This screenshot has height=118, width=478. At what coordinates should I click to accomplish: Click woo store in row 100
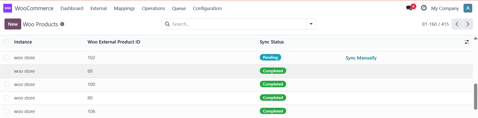24,84
